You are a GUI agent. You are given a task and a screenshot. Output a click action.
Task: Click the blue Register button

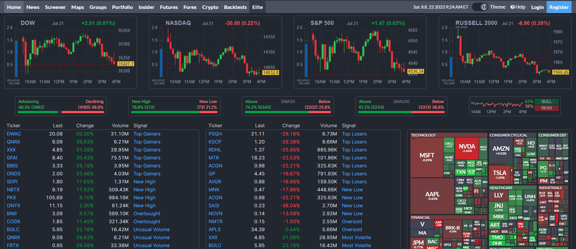coord(559,7)
